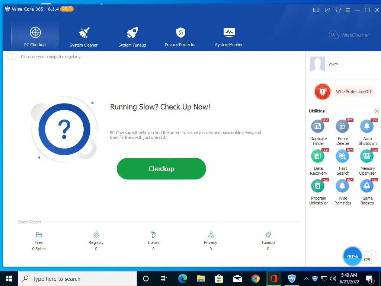Image resolution: width=381 pixels, height=286 pixels.
Task: Launch Program Uninstaller utility
Action: 318,192
